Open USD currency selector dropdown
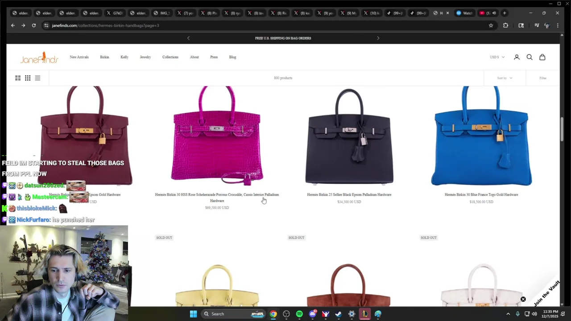Viewport: 571px width, 321px height. click(x=497, y=57)
